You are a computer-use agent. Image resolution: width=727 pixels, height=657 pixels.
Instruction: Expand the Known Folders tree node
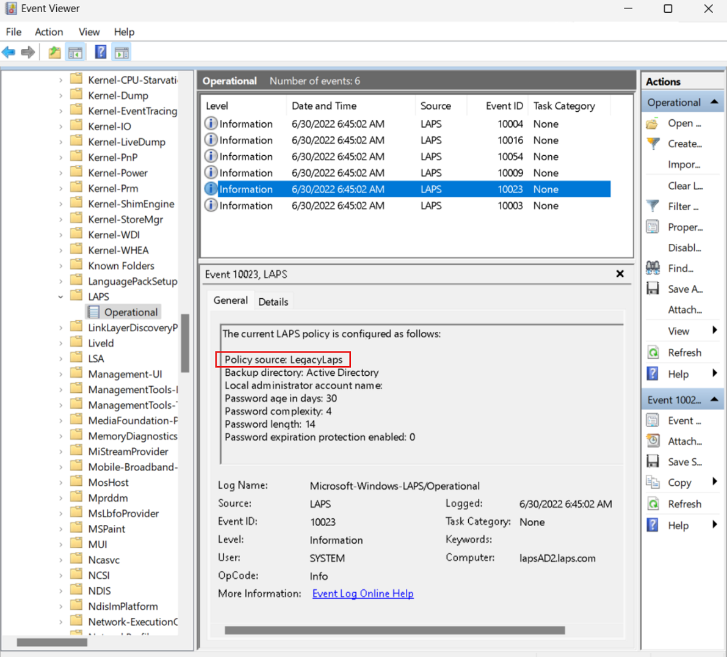pos(60,266)
